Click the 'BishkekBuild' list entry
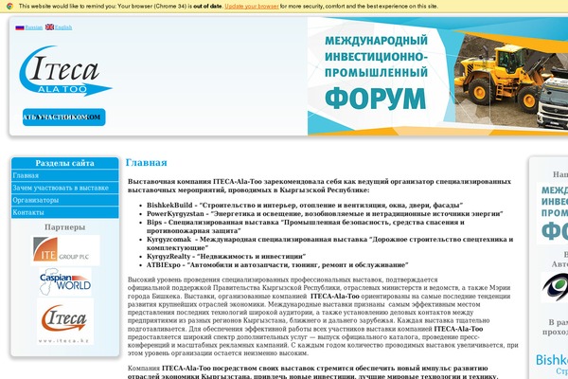Image resolution: width=568 pixels, height=379 pixels. click(305, 206)
